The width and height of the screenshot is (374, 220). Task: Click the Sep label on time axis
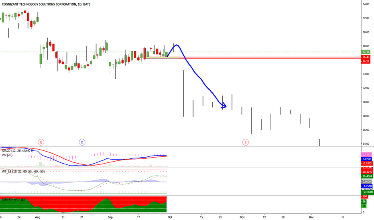[x=110, y=217]
